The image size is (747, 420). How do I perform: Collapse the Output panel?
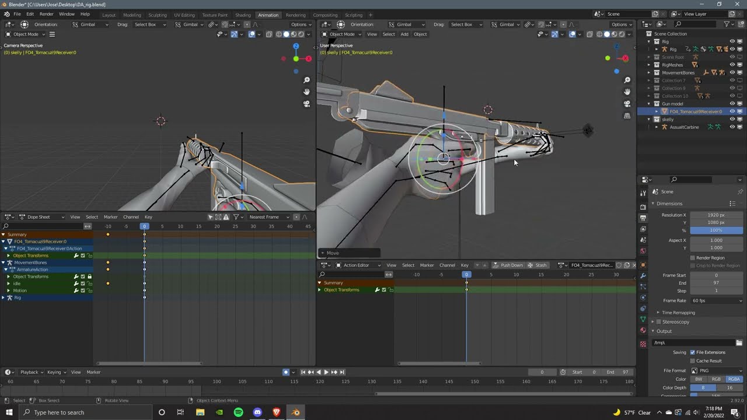(661, 331)
